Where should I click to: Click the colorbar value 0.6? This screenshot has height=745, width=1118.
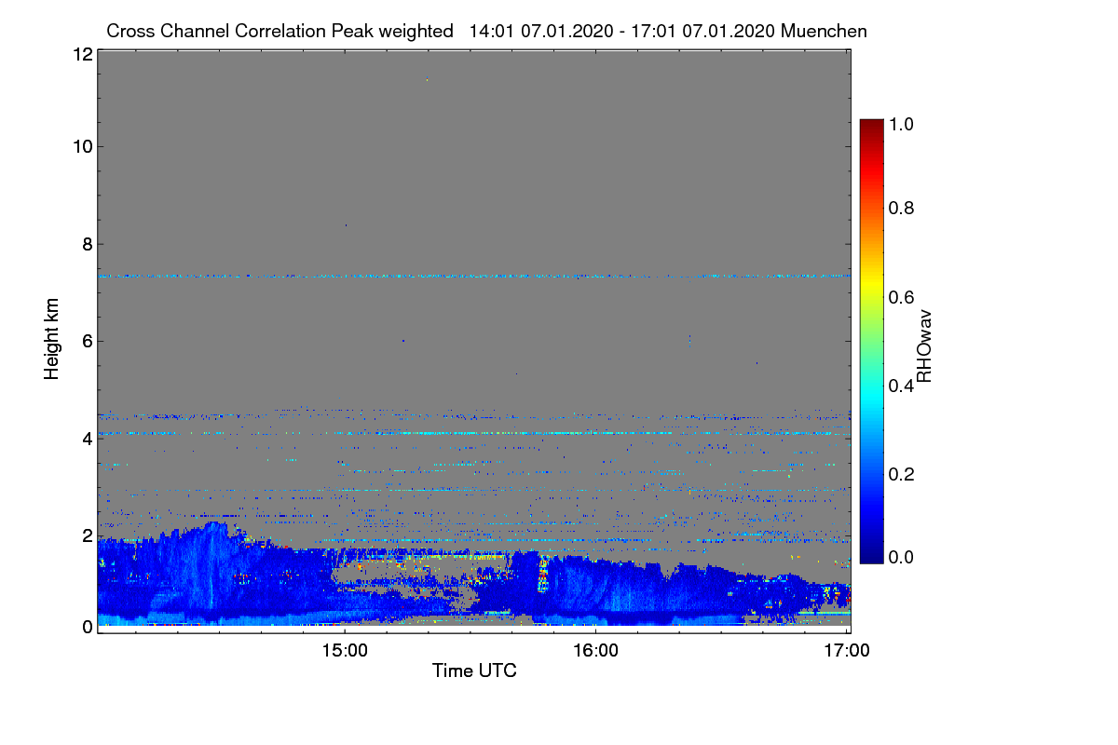[901, 296]
